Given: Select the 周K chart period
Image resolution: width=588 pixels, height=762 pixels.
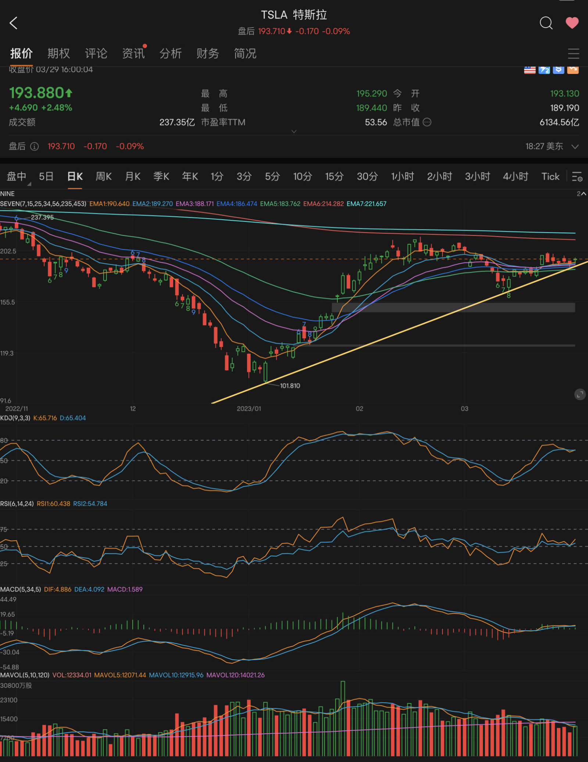Looking at the screenshot, I should coord(104,177).
